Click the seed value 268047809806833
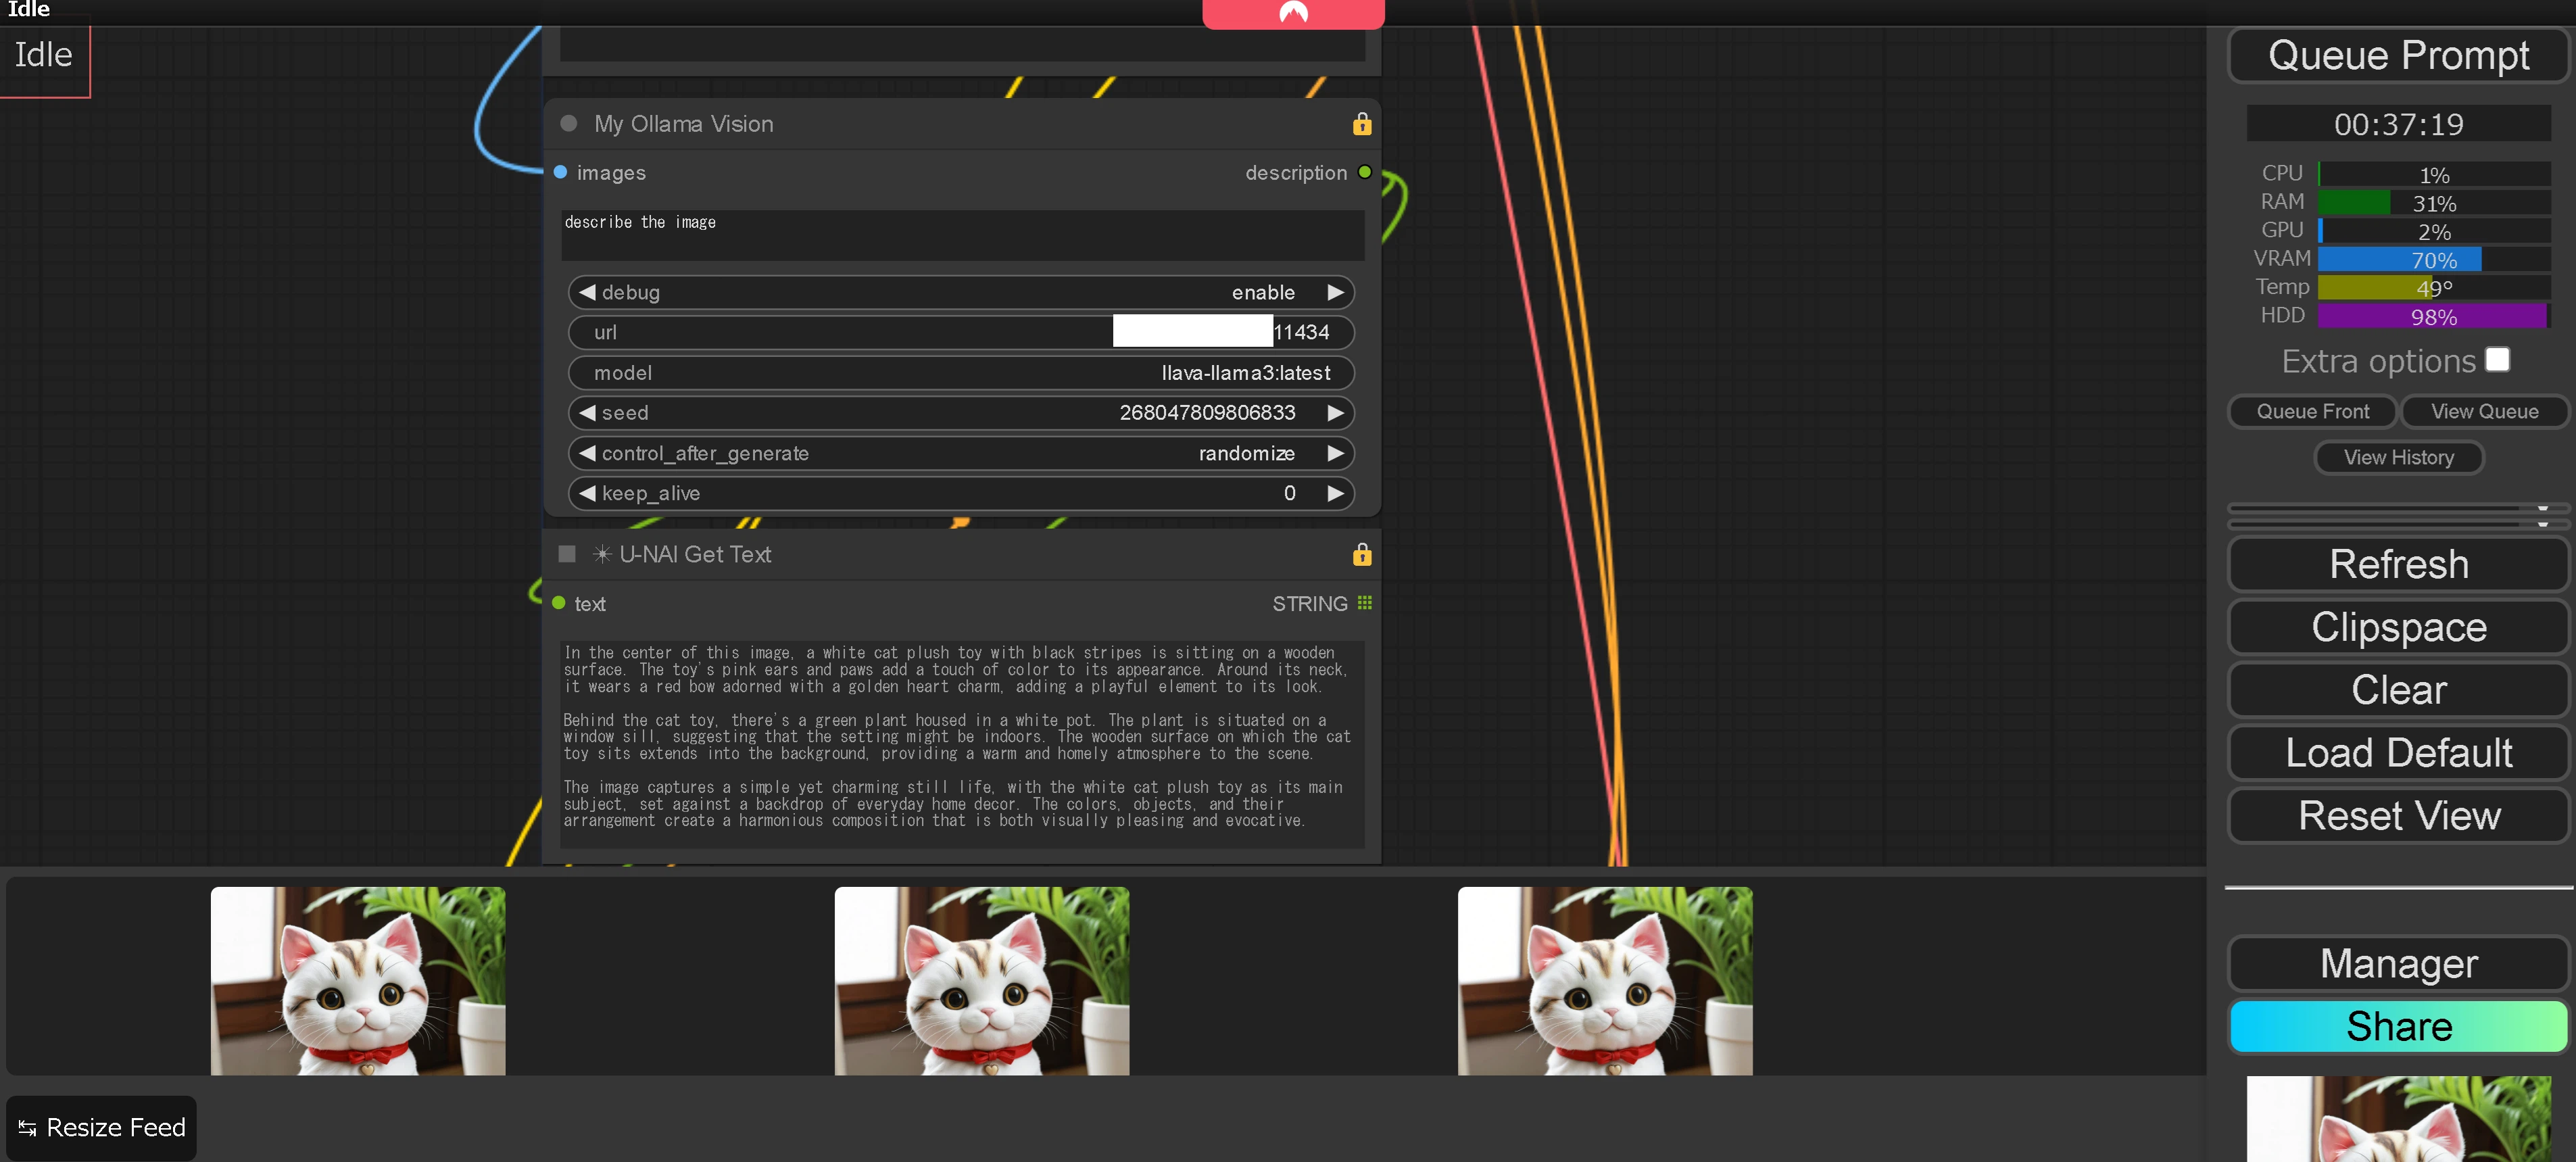The image size is (2576, 1162). click(x=1207, y=413)
